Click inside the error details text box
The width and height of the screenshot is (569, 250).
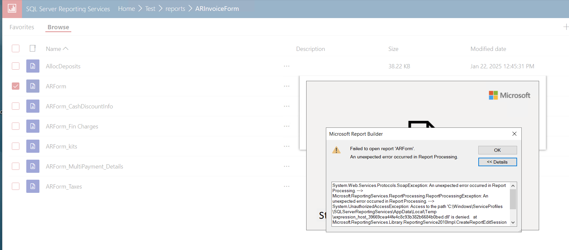click(x=421, y=204)
